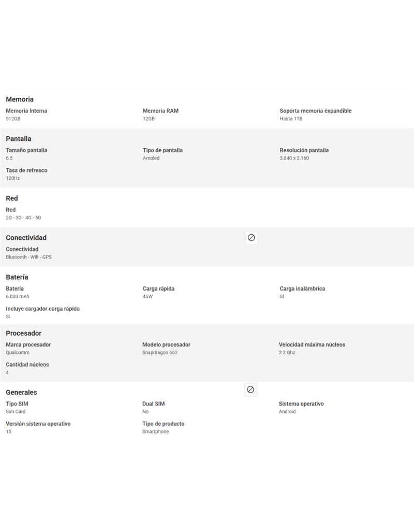Select the Memoria RAM label
414x518 pixels.
pos(160,111)
